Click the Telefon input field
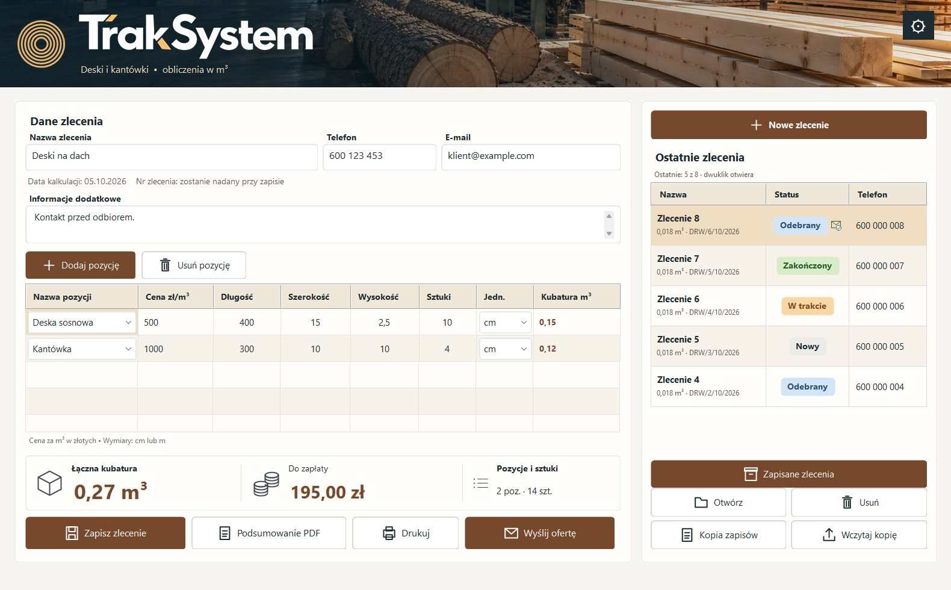The height and width of the screenshot is (590, 951). point(380,157)
